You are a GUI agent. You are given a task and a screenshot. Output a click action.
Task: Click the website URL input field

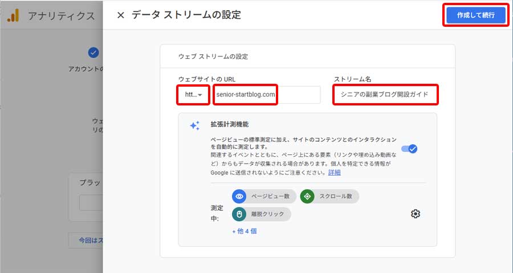[267, 95]
